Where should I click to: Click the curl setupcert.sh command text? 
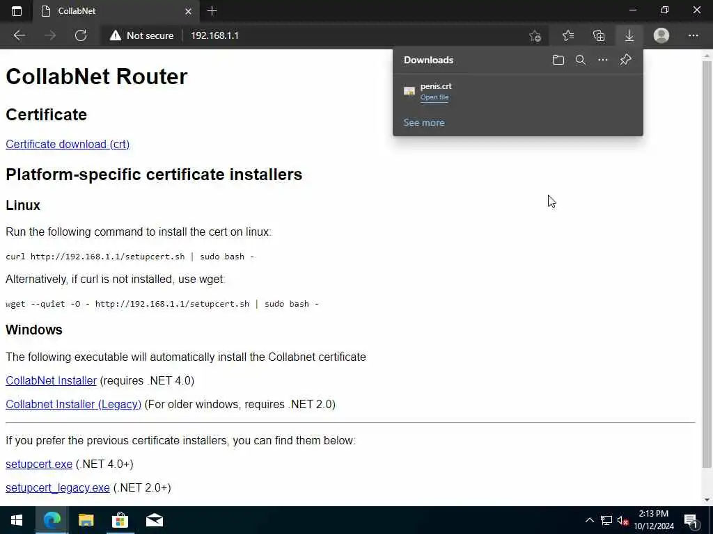[x=130, y=257]
